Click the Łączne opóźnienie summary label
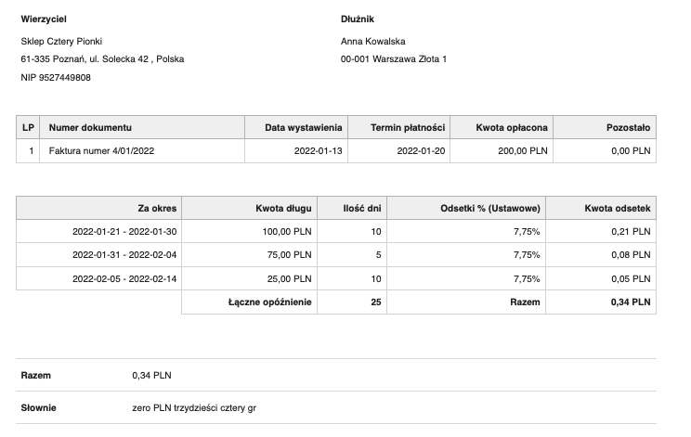 (x=270, y=302)
